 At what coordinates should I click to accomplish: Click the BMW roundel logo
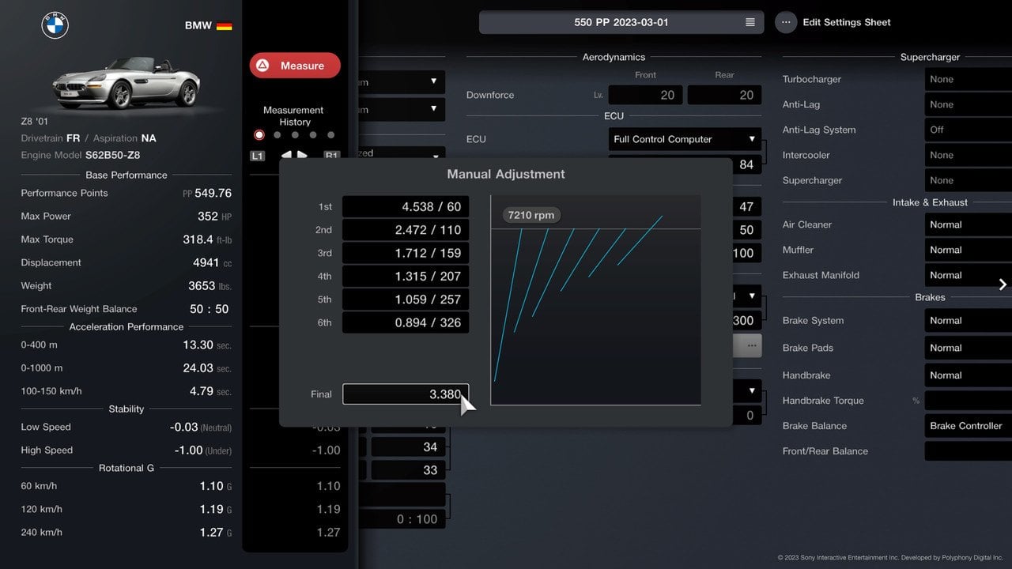tap(55, 25)
